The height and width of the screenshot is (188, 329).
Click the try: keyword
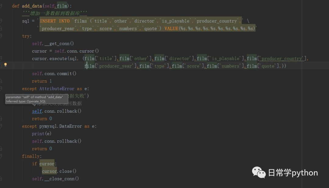27,36
